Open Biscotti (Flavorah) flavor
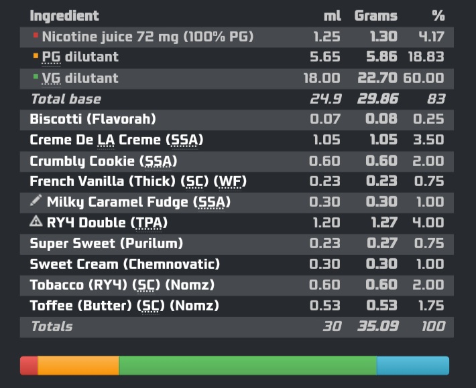The height and width of the screenshot is (388, 476). [93, 118]
